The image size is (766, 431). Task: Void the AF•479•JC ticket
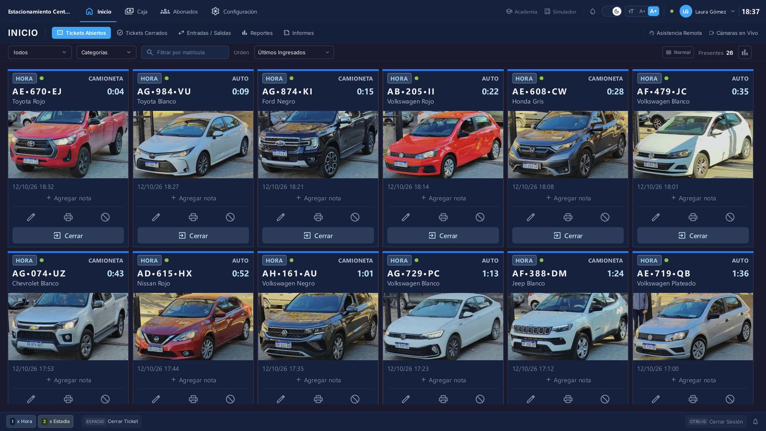[730, 217]
